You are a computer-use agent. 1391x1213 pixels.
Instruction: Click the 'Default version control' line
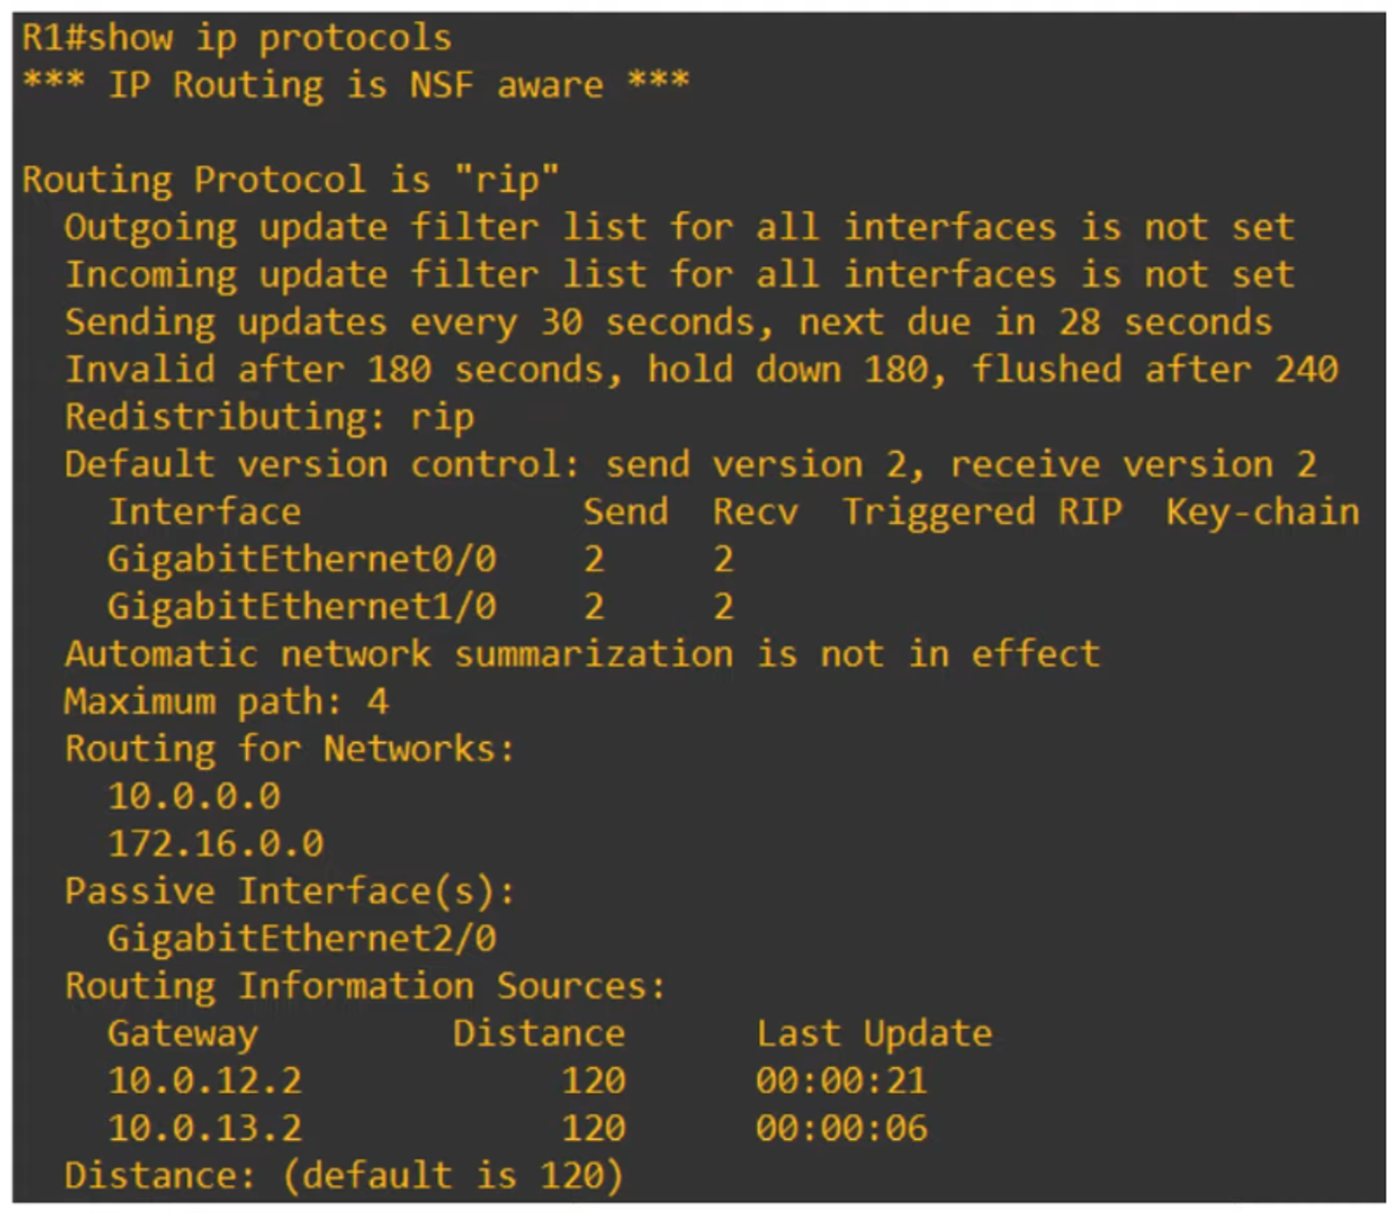[x=690, y=465]
